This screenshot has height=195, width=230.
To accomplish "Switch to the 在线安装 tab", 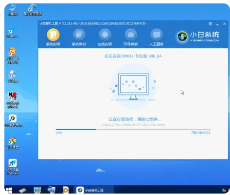I will coord(105,38).
